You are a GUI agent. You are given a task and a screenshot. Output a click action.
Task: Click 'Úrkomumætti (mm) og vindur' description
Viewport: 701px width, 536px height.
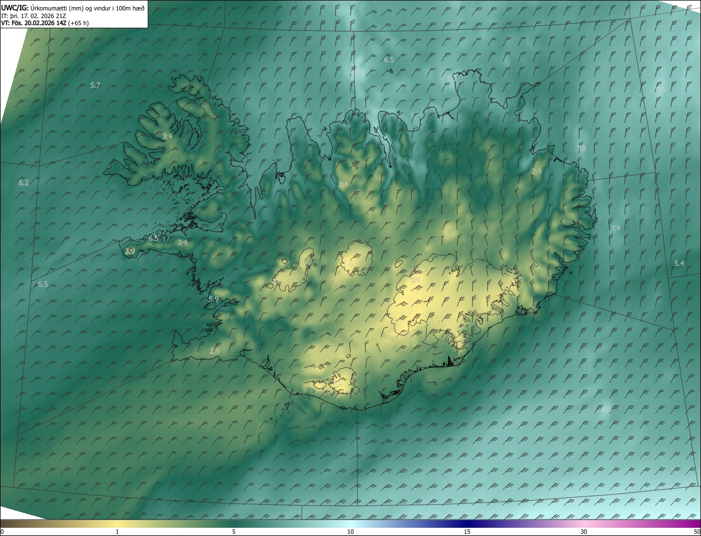tap(70, 8)
